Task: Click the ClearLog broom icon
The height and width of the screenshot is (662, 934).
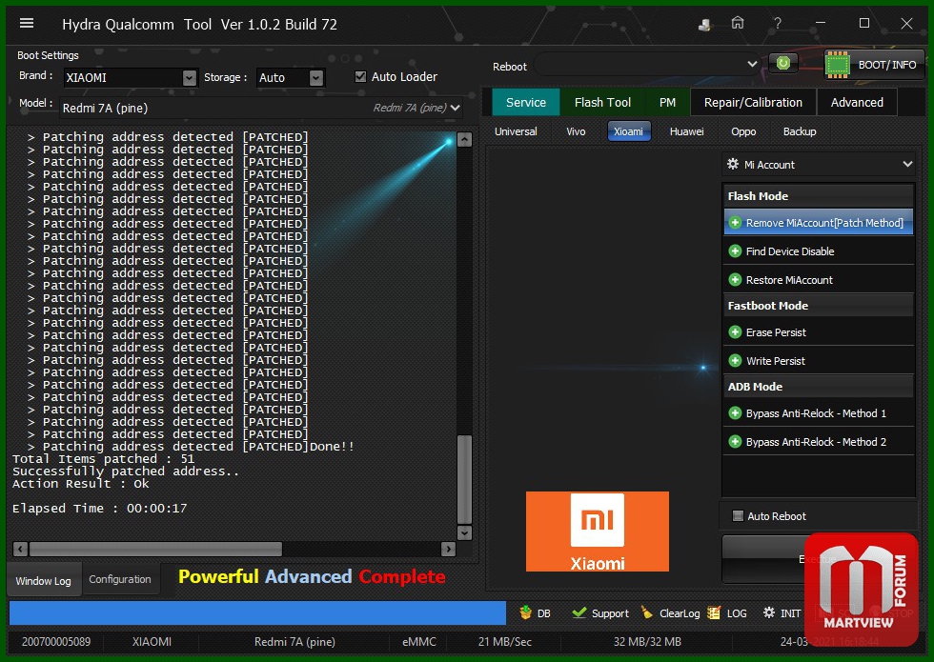Action: coord(647,612)
